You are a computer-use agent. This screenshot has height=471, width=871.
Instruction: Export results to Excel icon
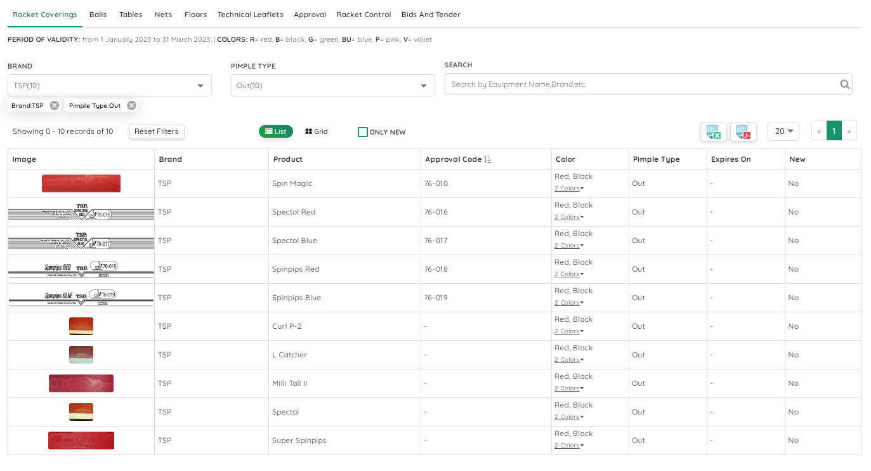tap(713, 132)
